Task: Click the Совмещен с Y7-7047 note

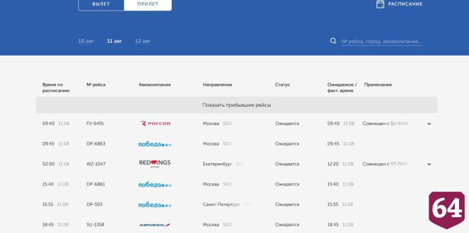Action: point(385,164)
